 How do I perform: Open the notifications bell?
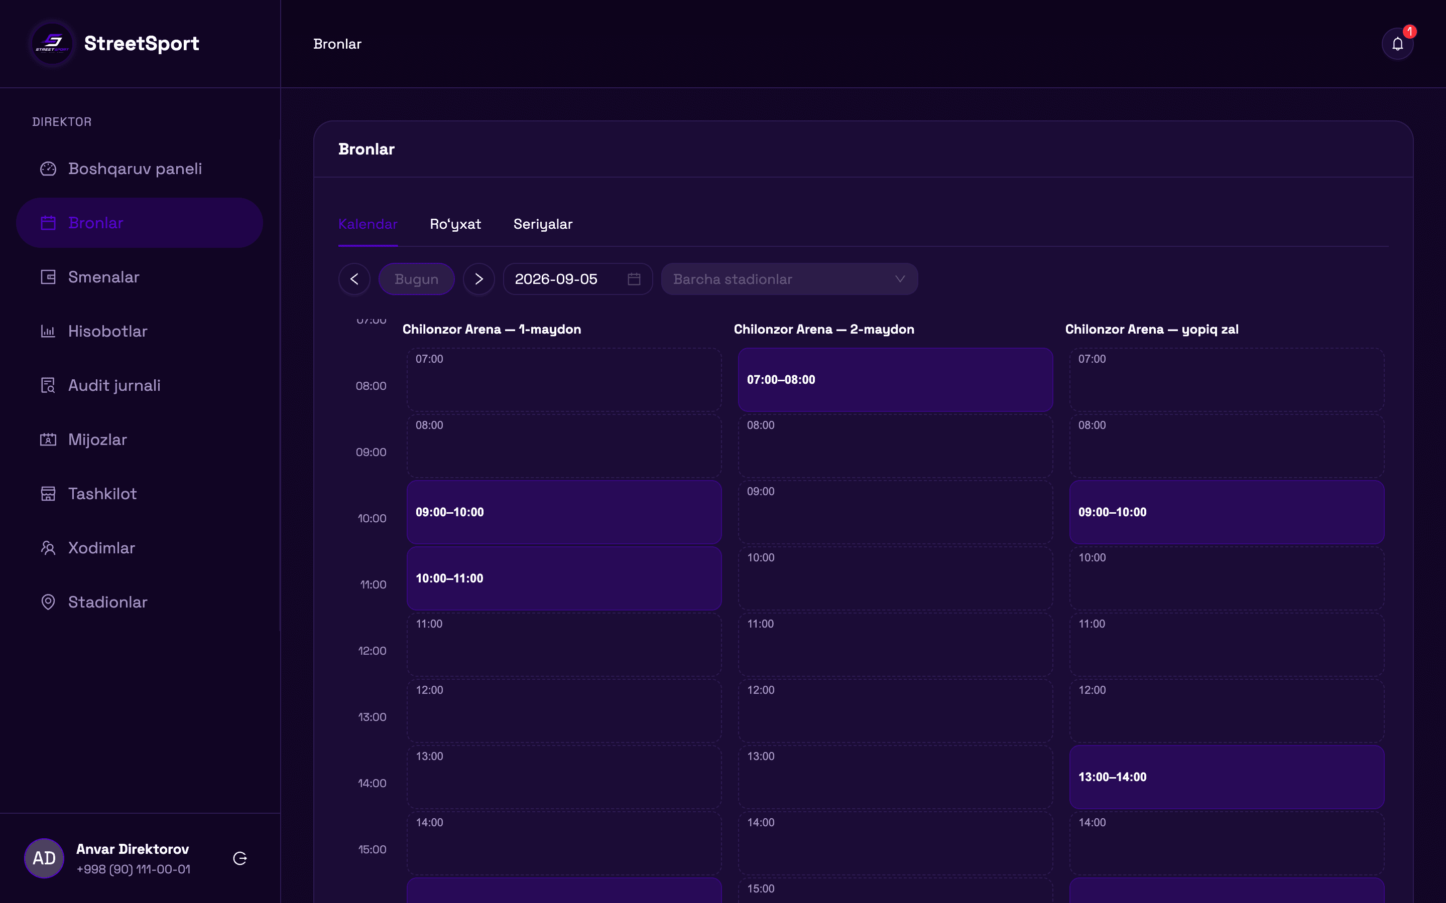coord(1397,44)
